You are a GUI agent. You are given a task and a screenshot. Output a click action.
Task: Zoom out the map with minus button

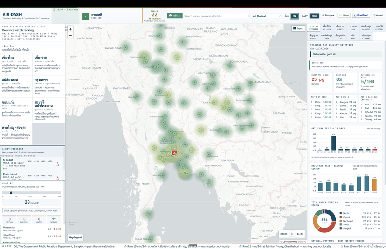70,35
